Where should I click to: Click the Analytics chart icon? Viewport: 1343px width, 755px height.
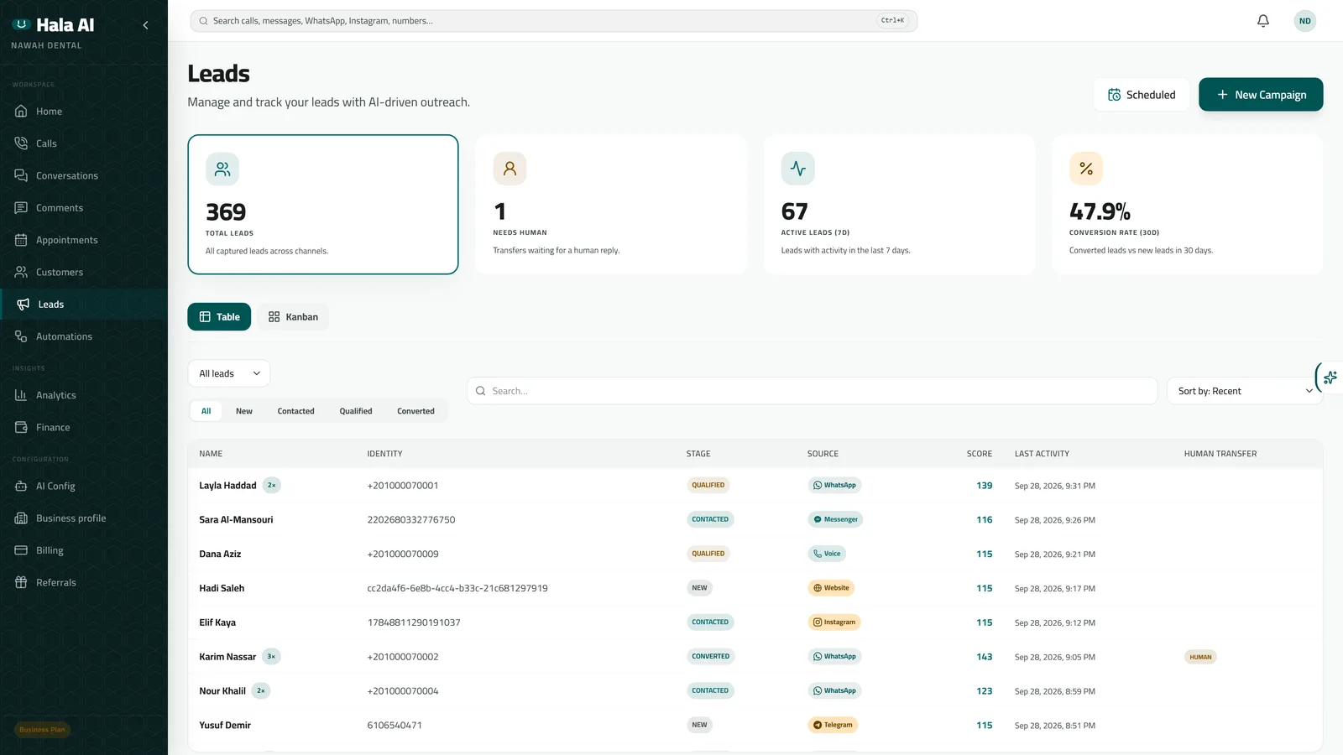point(21,395)
